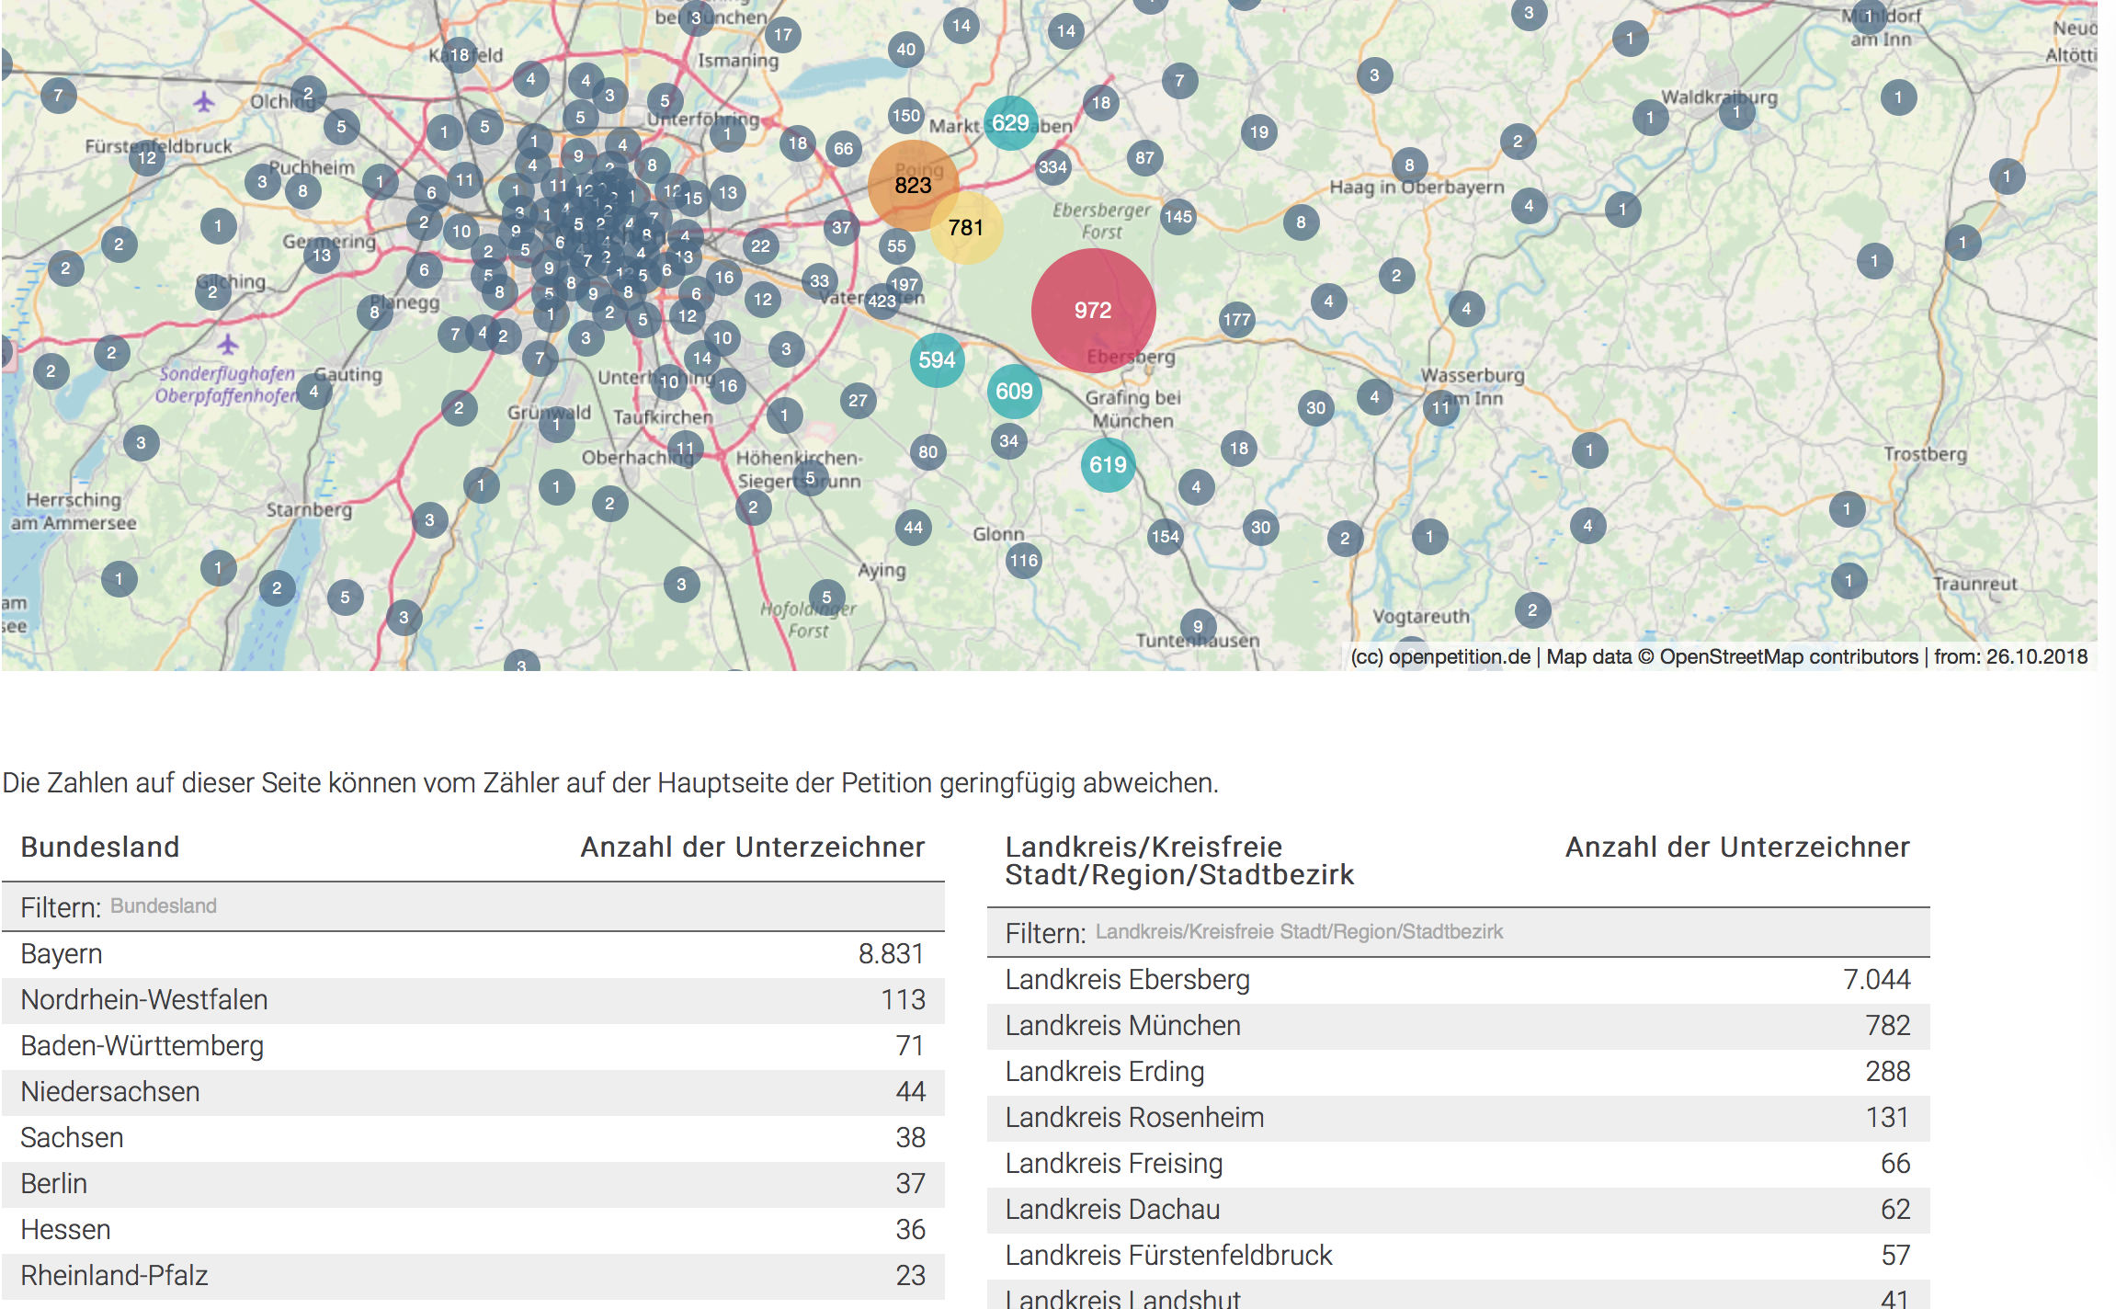The width and height of the screenshot is (2116, 1309).
Task: Click the blue 150 cluster marker
Action: [x=905, y=116]
